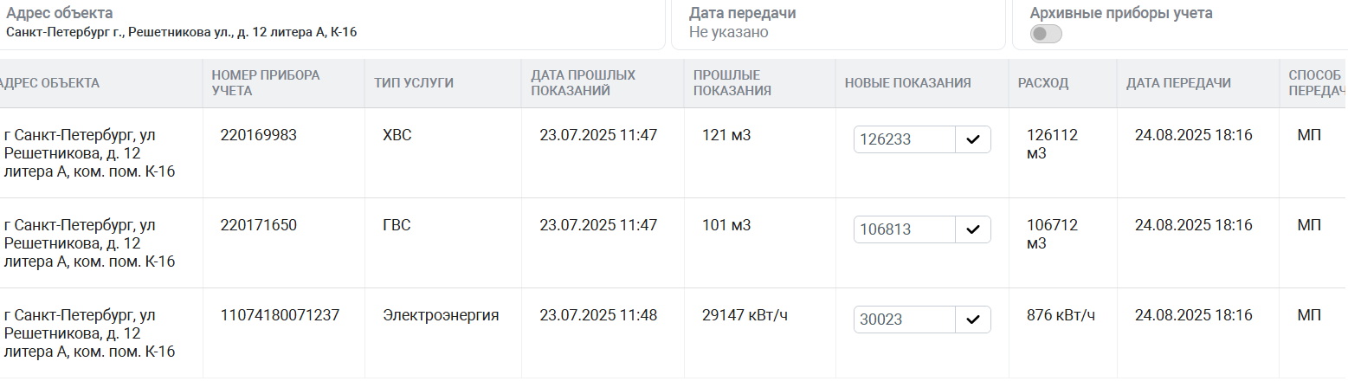Sort by Дата прошлых показаний column header

[x=584, y=83]
